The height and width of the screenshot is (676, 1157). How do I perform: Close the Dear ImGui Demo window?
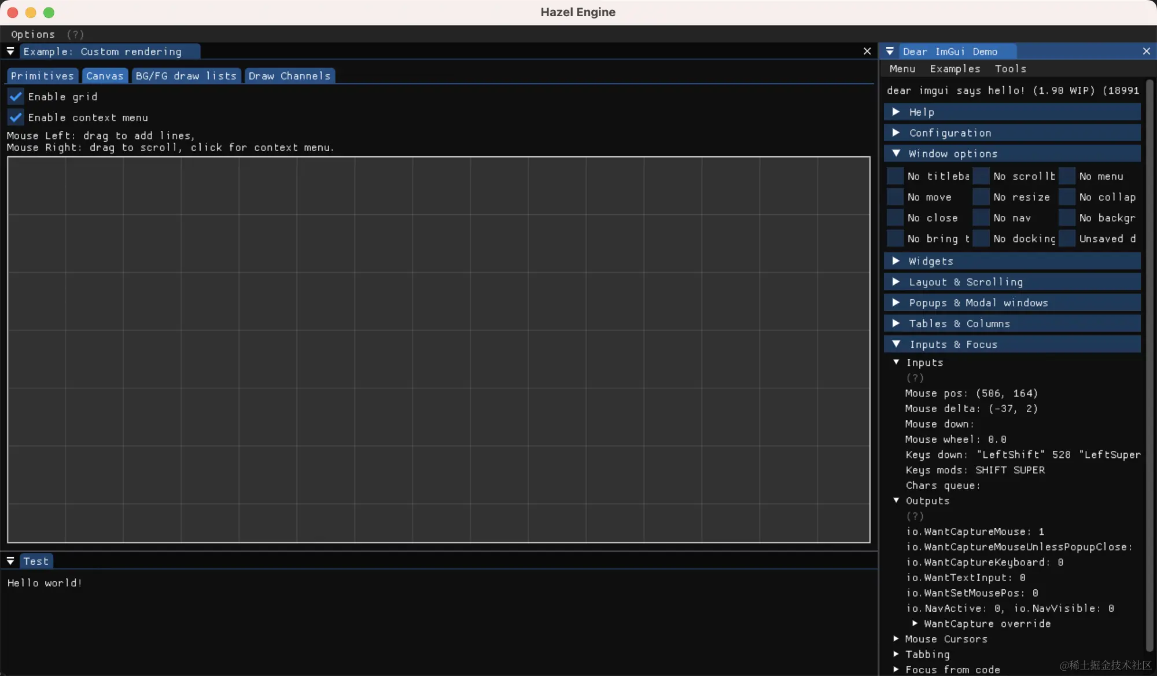(x=1147, y=52)
